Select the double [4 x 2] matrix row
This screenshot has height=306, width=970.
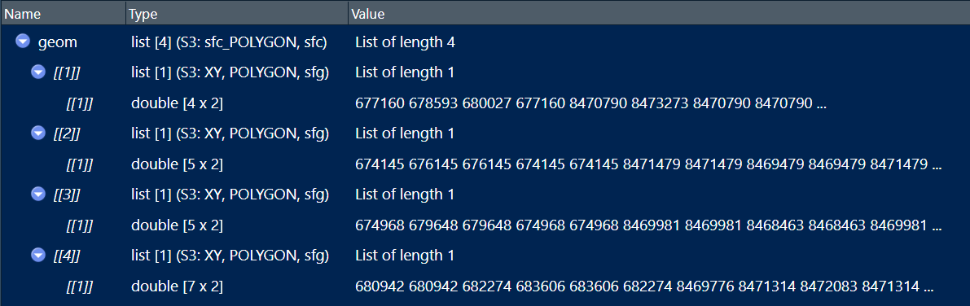pyautogui.click(x=485, y=103)
